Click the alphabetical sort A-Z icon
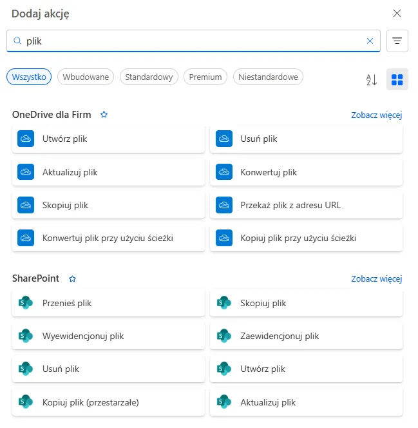 372,80
